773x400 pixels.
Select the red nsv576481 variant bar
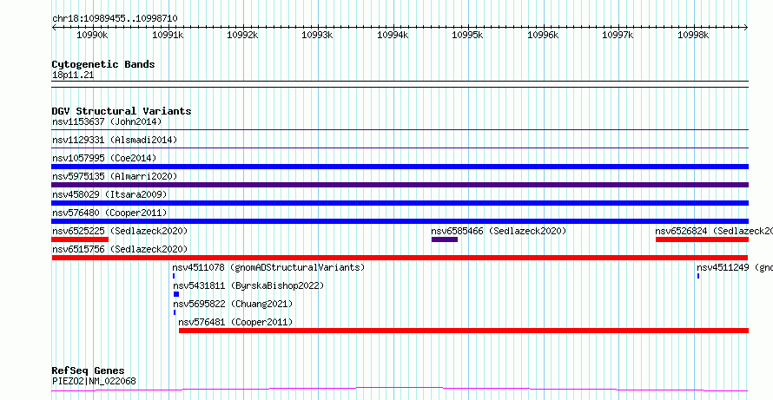click(x=464, y=331)
